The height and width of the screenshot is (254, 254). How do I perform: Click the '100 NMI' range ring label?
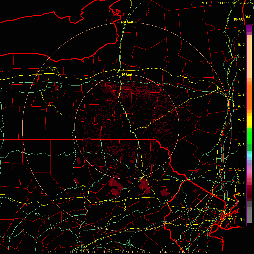tap(127, 22)
